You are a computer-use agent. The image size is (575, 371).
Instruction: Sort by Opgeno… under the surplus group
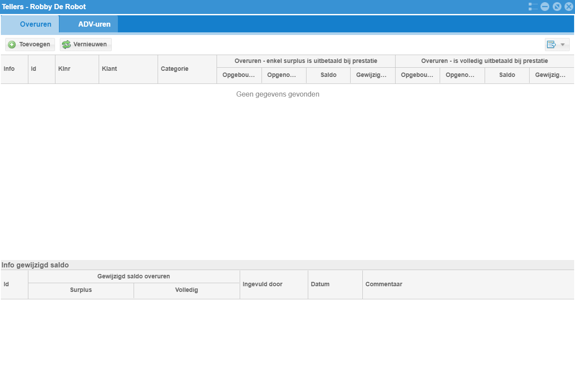(x=284, y=75)
